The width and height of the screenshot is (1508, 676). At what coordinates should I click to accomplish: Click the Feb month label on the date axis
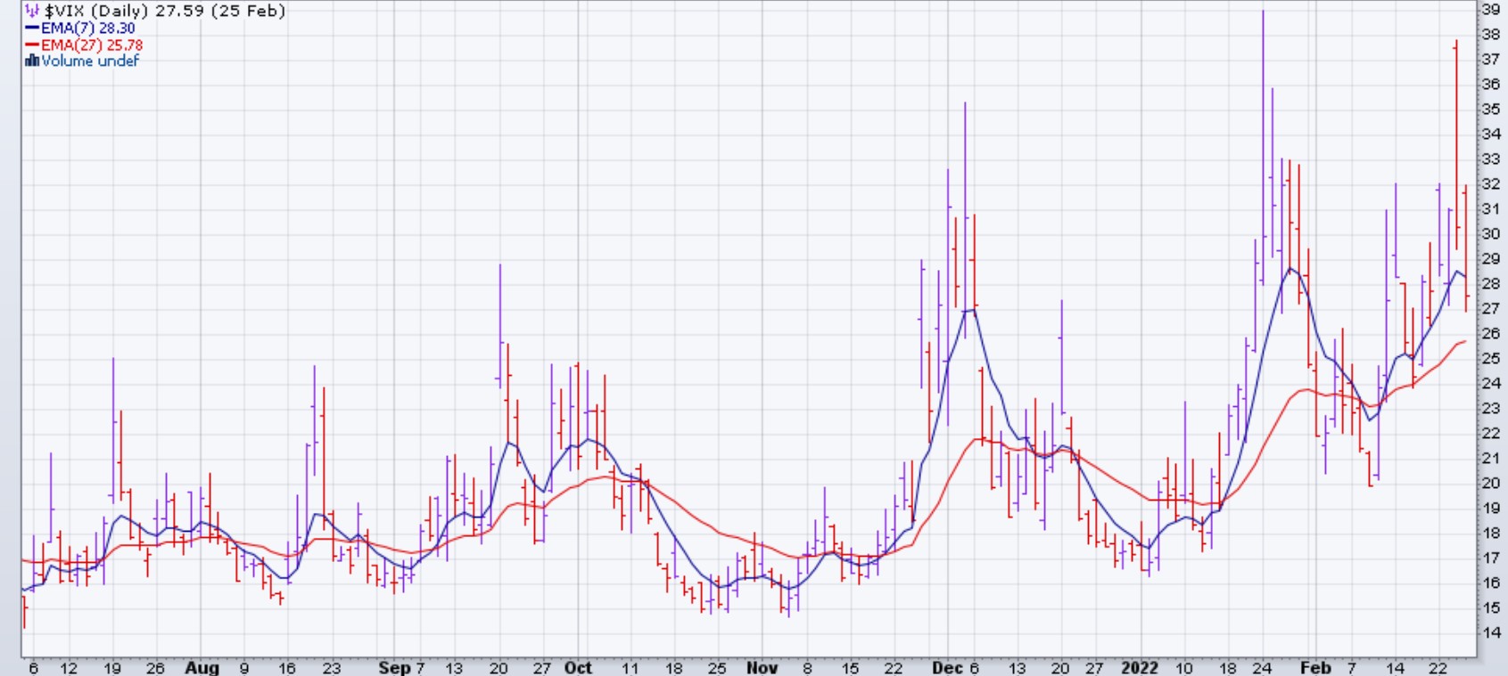point(1315,667)
